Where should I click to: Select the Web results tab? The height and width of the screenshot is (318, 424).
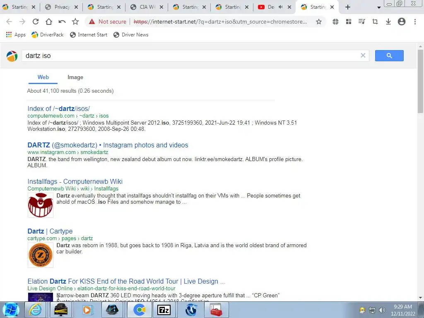pos(43,77)
